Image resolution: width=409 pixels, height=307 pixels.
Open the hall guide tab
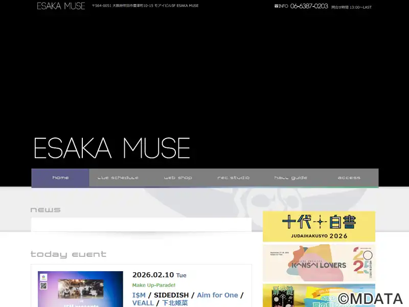(x=290, y=178)
